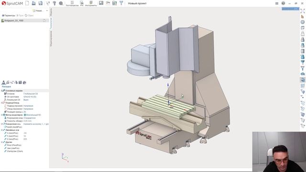Save the project with floppy icon
The width and height of the screenshot is (306, 172).
tap(41, 3)
